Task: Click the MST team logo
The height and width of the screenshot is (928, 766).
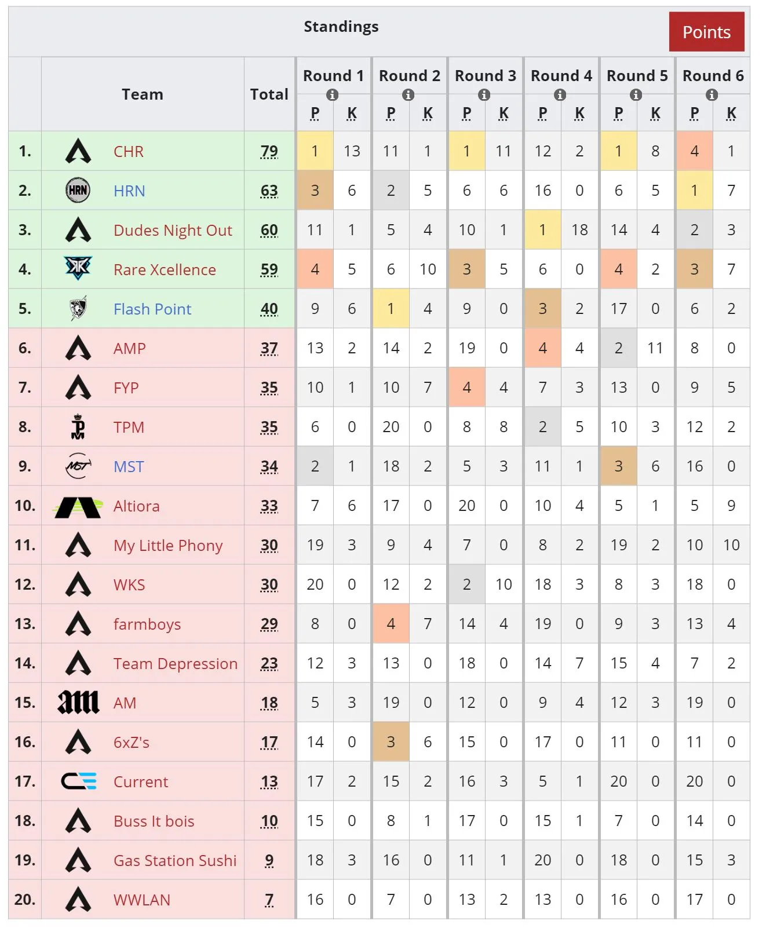Action: (x=78, y=466)
